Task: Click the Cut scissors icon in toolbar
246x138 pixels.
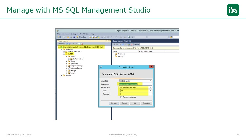Action: click(102, 37)
